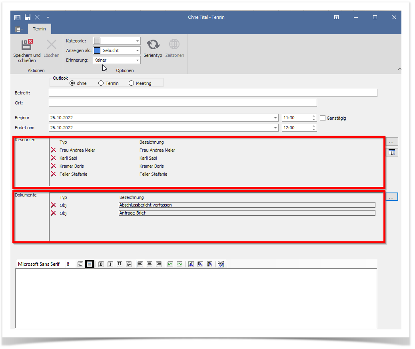Click the calendar app icon in title bar

(x=18, y=18)
